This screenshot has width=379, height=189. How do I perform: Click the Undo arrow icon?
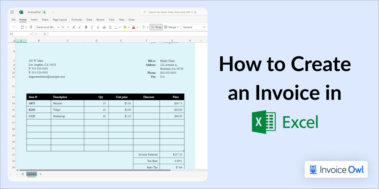click(x=13, y=27)
